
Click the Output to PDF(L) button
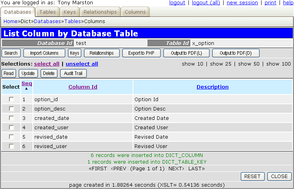186,53
